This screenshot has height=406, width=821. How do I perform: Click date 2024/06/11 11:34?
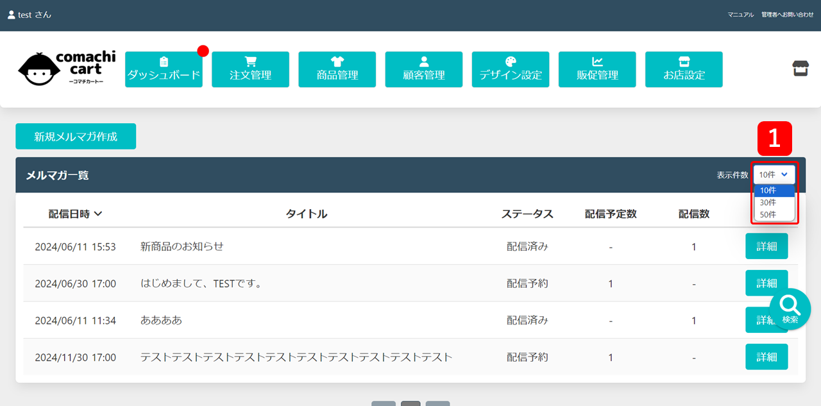(75, 320)
